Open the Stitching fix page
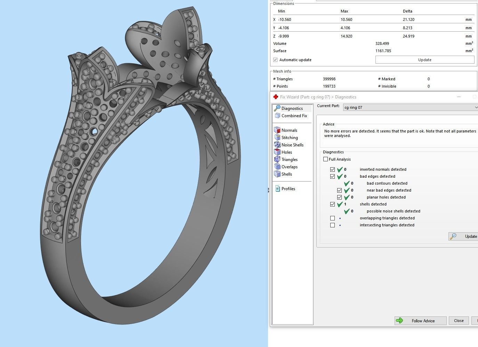This screenshot has height=347, width=478. coord(286,138)
